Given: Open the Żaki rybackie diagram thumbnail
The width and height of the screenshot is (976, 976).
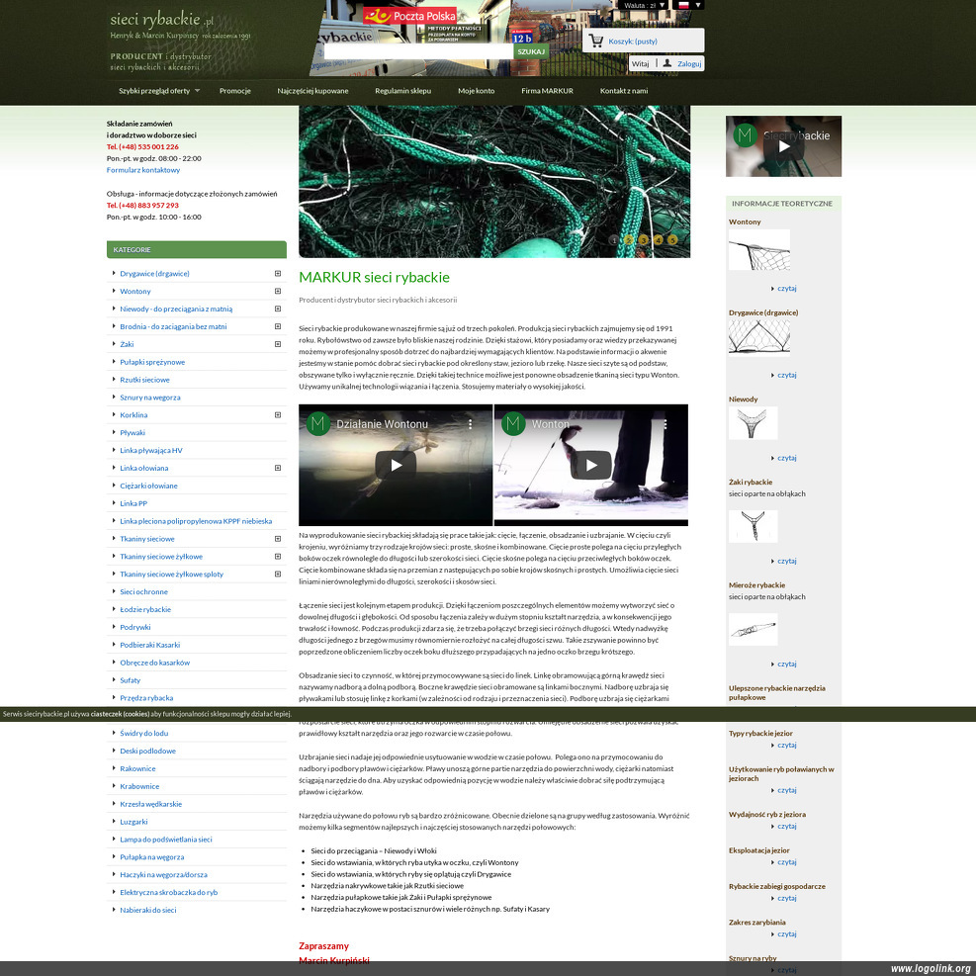Looking at the screenshot, I should [x=754, y=527].
